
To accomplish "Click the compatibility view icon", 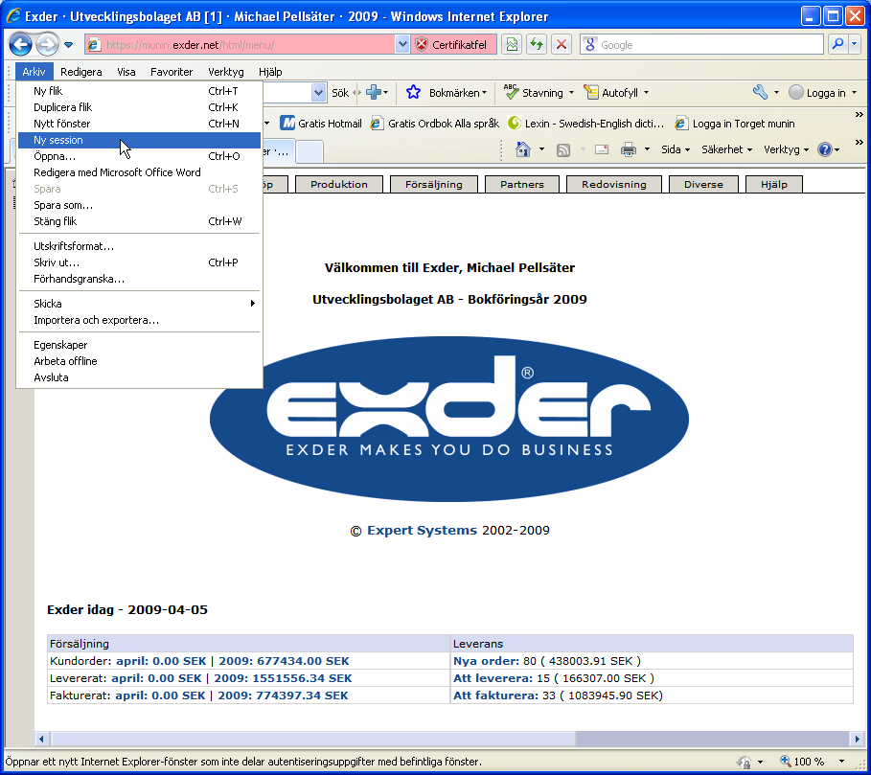I will pos(512,45).
